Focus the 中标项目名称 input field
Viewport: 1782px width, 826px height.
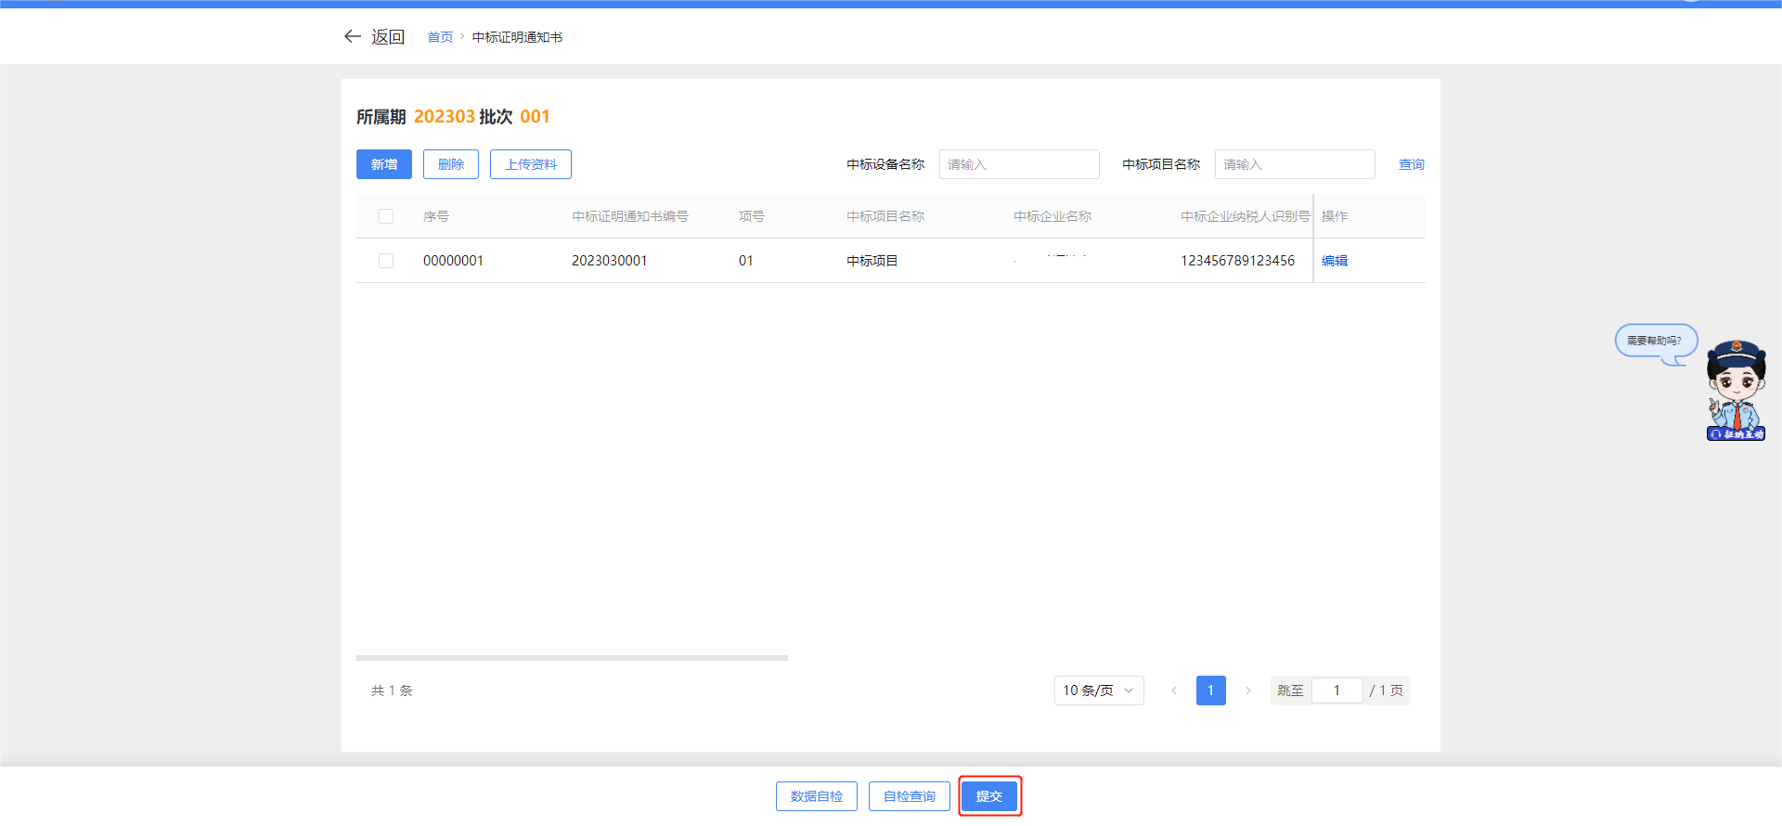click(x=1295, y=164)
